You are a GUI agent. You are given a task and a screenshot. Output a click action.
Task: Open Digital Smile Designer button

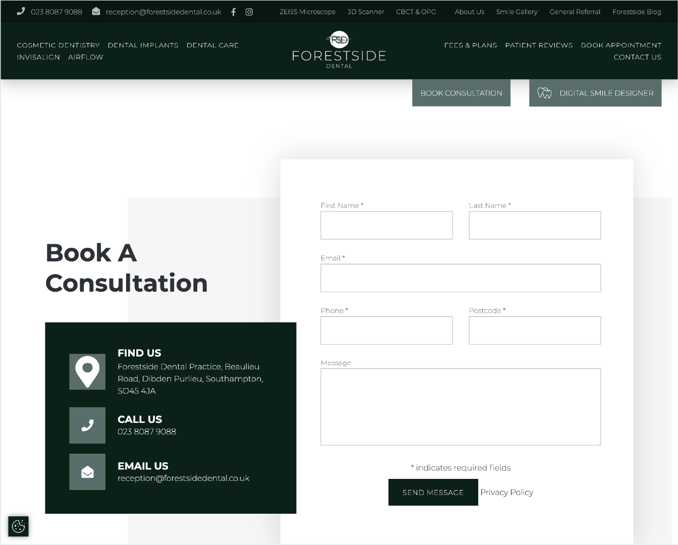[595, 93]
